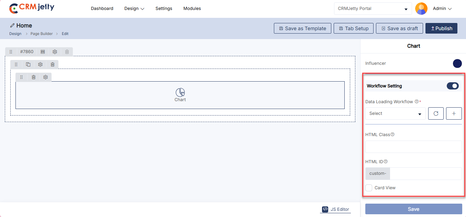Delete the row with the trash icon beside copy

click(52, 64)
